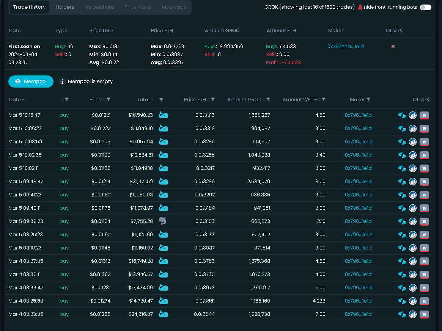Remove maker filter with red X

393,47
